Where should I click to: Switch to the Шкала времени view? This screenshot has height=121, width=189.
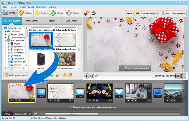point(23,114)
